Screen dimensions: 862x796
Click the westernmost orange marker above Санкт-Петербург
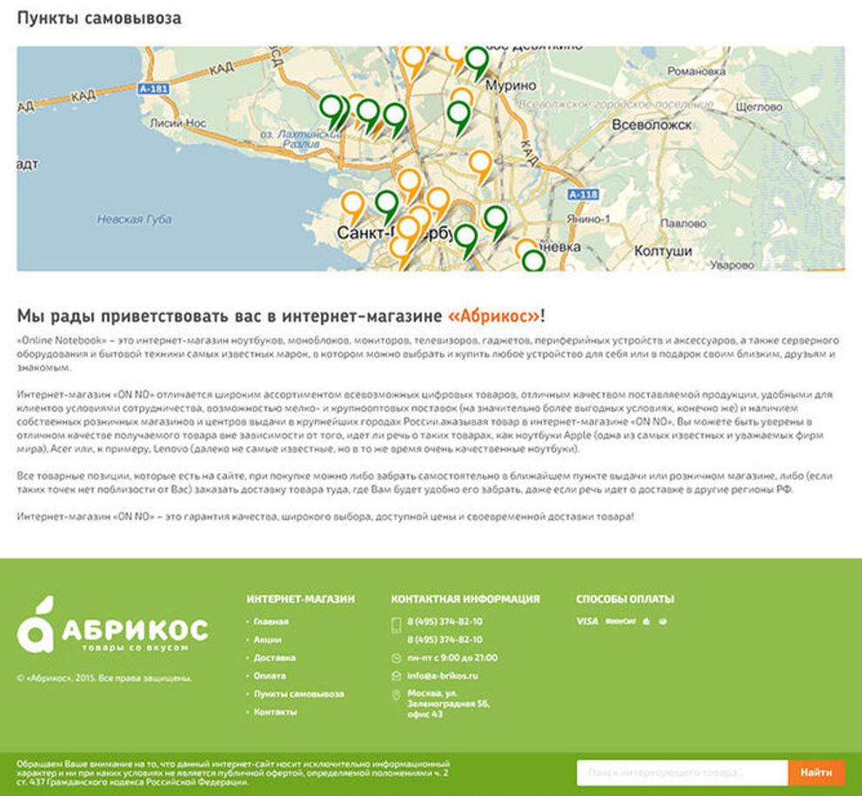point(352,208)
